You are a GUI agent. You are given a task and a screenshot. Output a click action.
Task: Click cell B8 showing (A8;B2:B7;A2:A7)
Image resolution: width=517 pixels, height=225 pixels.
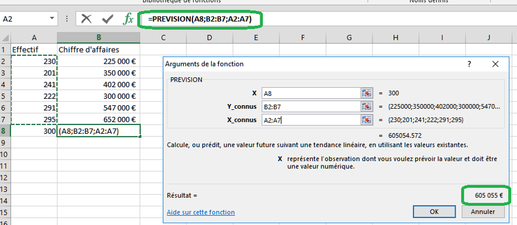coord(99,131)
